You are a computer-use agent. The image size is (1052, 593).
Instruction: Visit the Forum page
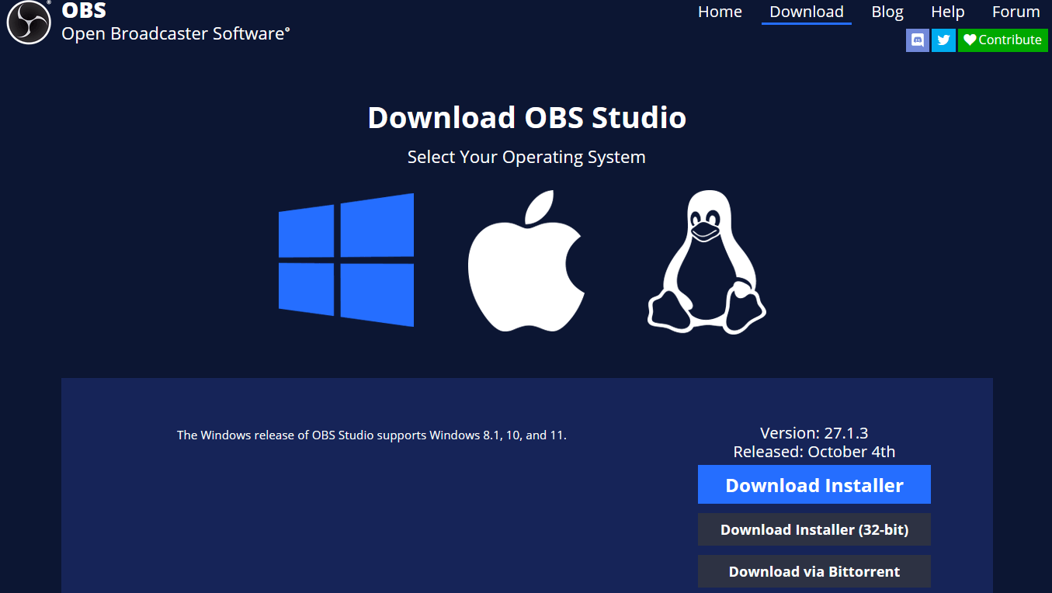(x=1016, y=12)
